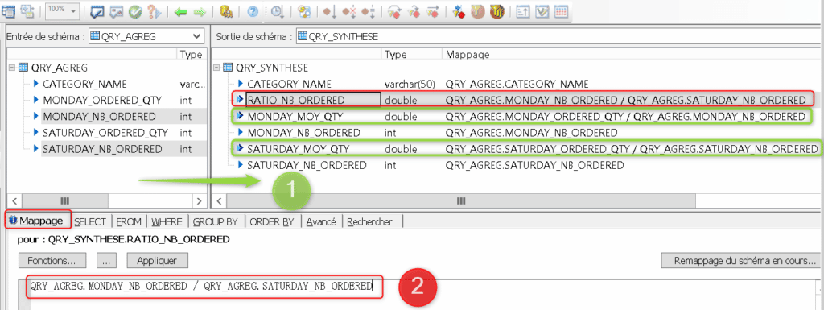Screen dimensions: 824x310
Task: Select SATURDAY_ORDERED_QTY in the input schema
Action: click(105, 132)
